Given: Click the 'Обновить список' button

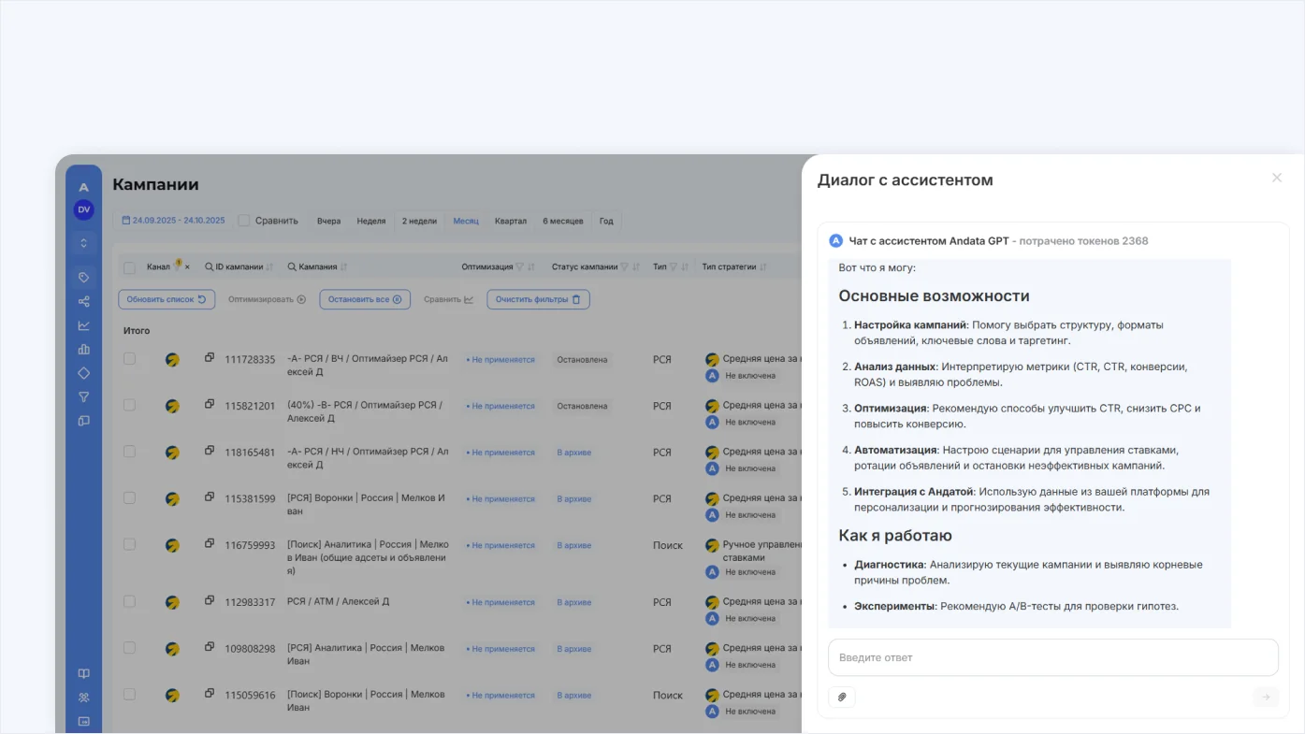Looking at the screenshot, I should pyautogui.click(x=167, y=299).
